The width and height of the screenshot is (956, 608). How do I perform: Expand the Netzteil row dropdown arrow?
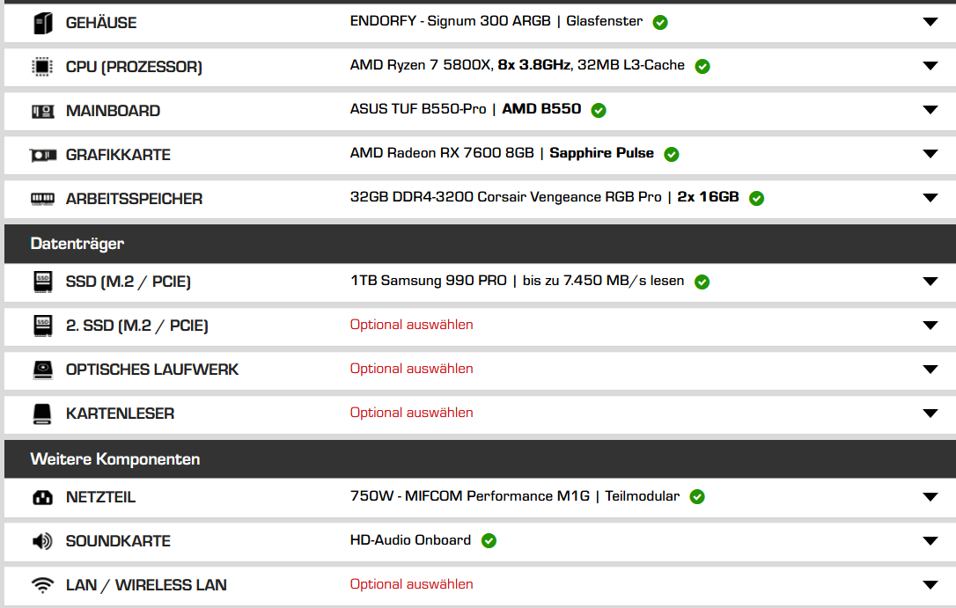[x=930, y=496]
